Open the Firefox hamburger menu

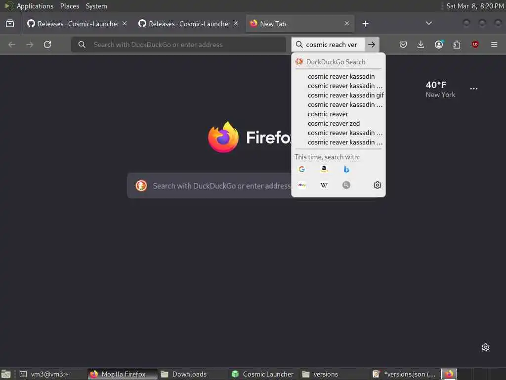coord(494,45)
